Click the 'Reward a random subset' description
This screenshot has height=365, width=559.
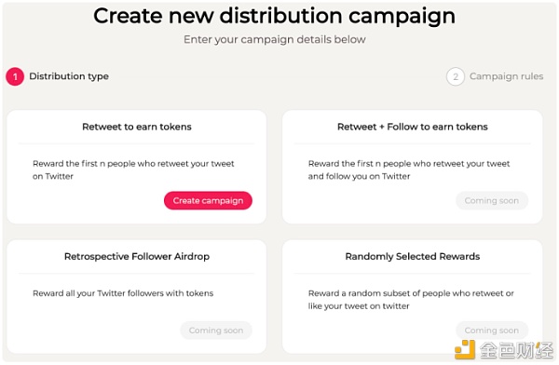point(411,300)
